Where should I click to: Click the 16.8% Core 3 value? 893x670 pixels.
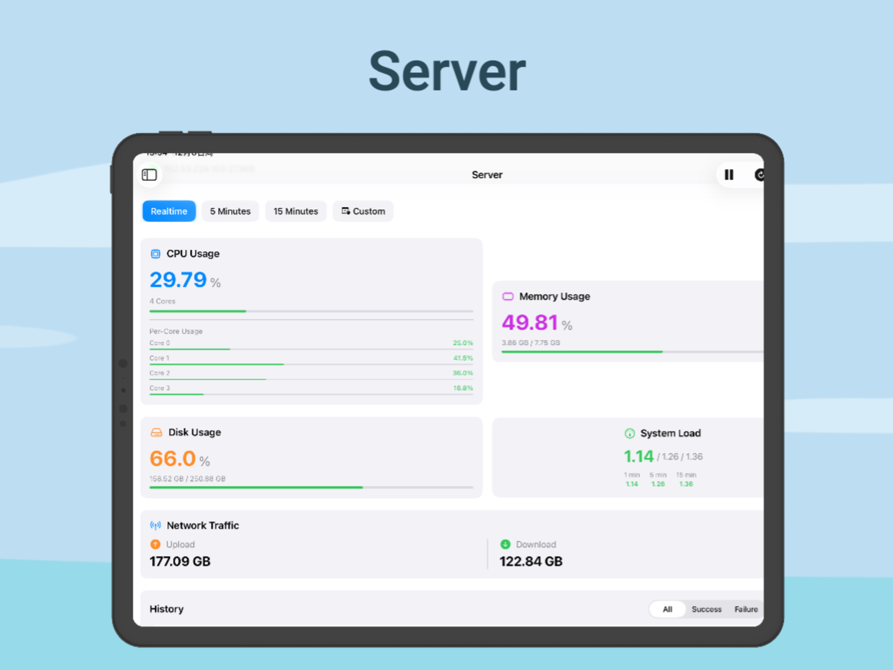coord(463,388)
